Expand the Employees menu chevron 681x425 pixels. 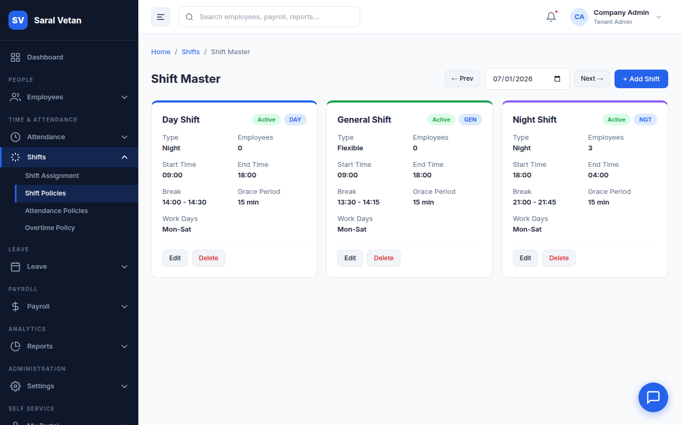click(x=124, y=97)
